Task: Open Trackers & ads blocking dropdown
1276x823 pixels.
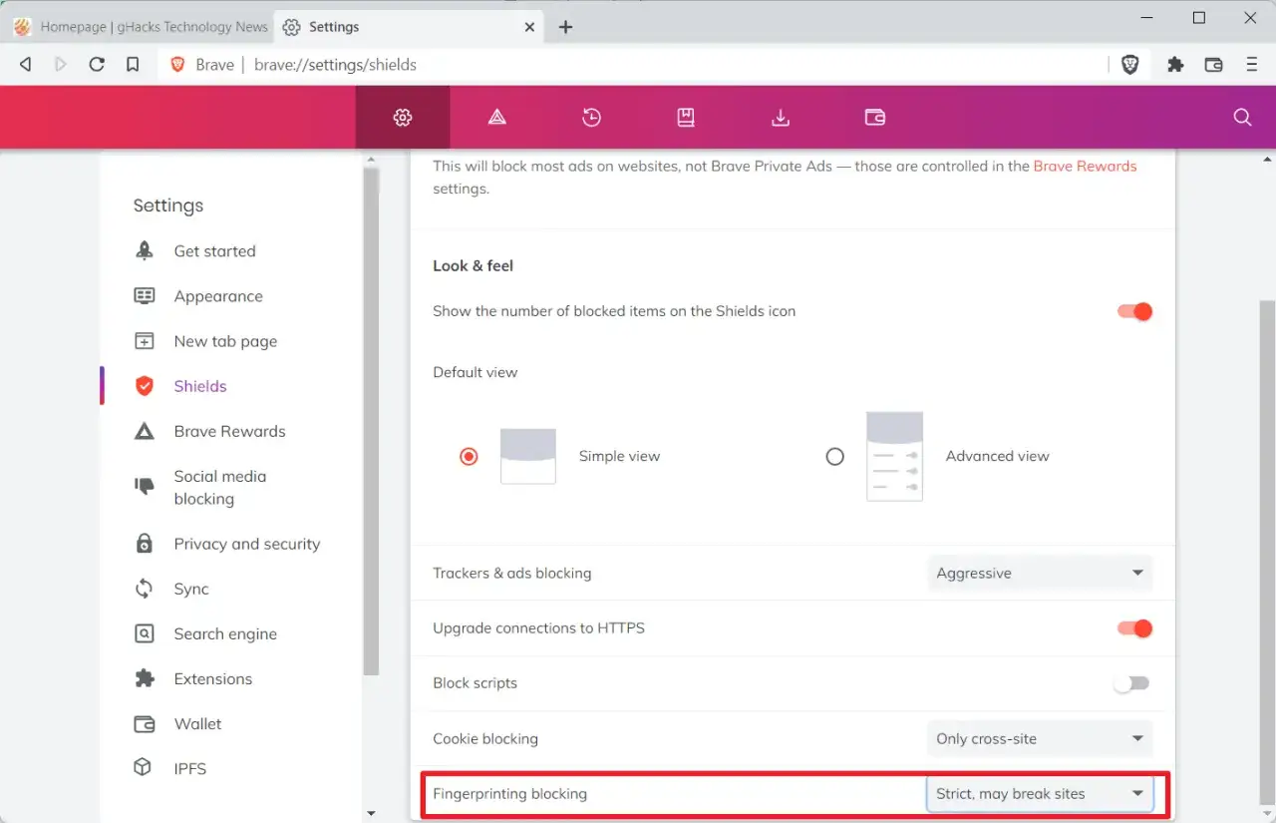Action: coord(1040,574)
